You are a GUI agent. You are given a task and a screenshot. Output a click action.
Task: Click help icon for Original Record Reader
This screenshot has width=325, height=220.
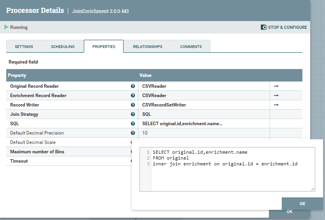[133, 86]
